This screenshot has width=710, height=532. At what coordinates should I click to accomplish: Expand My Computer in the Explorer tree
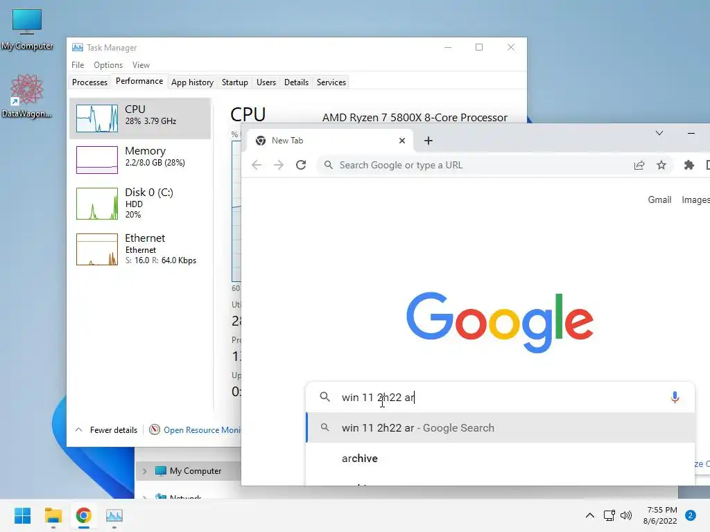(x=144, y=471)
